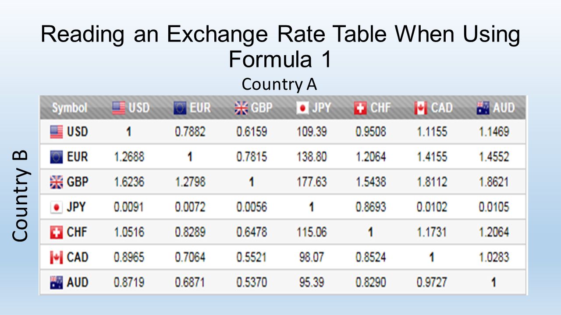
Task: Click the 0.7064 value in the CAD row
Action: tap(190, 257)
